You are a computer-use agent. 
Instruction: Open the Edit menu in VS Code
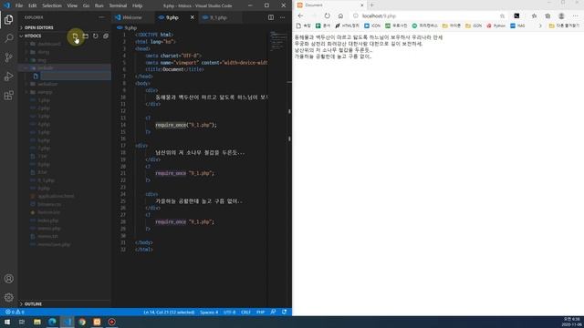pyautogui.click(x=33, y=5)
